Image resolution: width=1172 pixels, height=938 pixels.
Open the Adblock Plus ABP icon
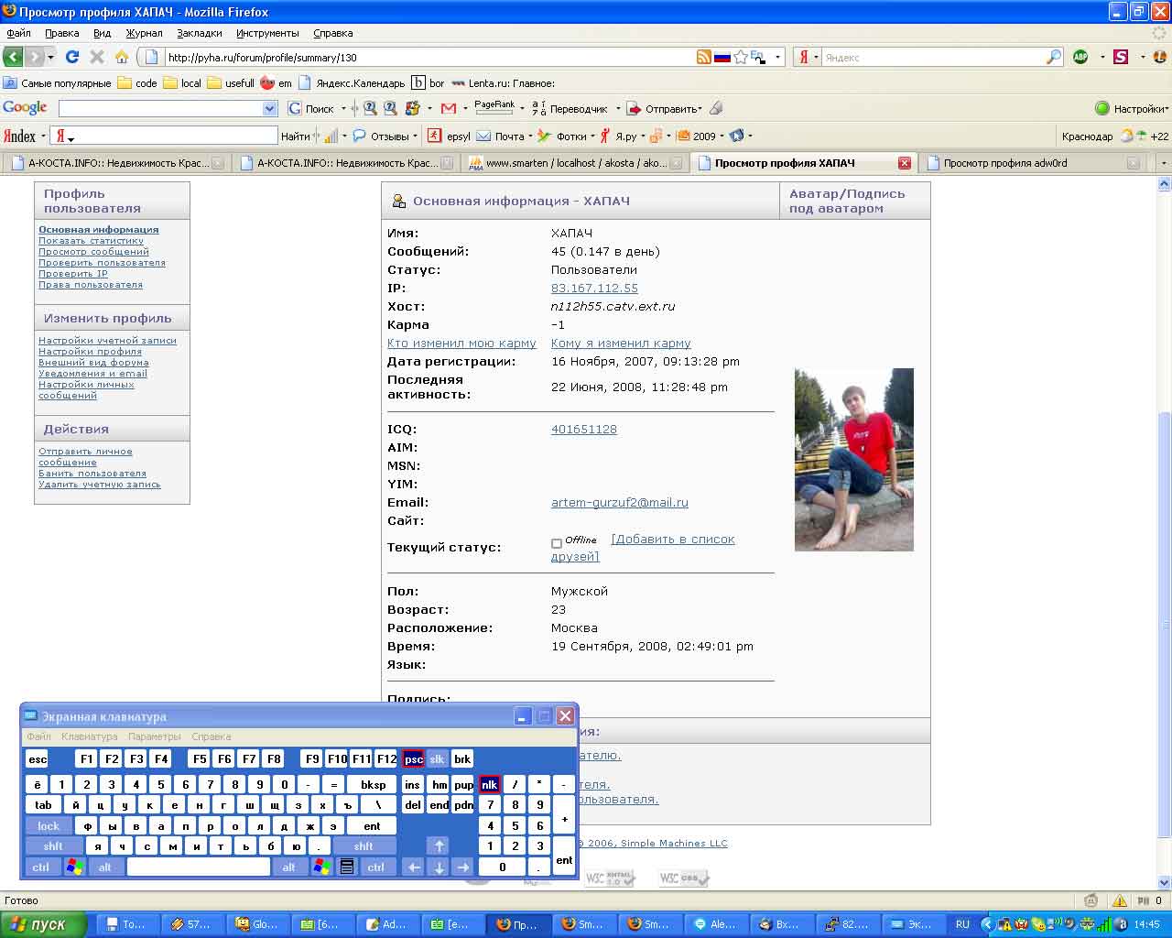click(x=1080, y=57)
